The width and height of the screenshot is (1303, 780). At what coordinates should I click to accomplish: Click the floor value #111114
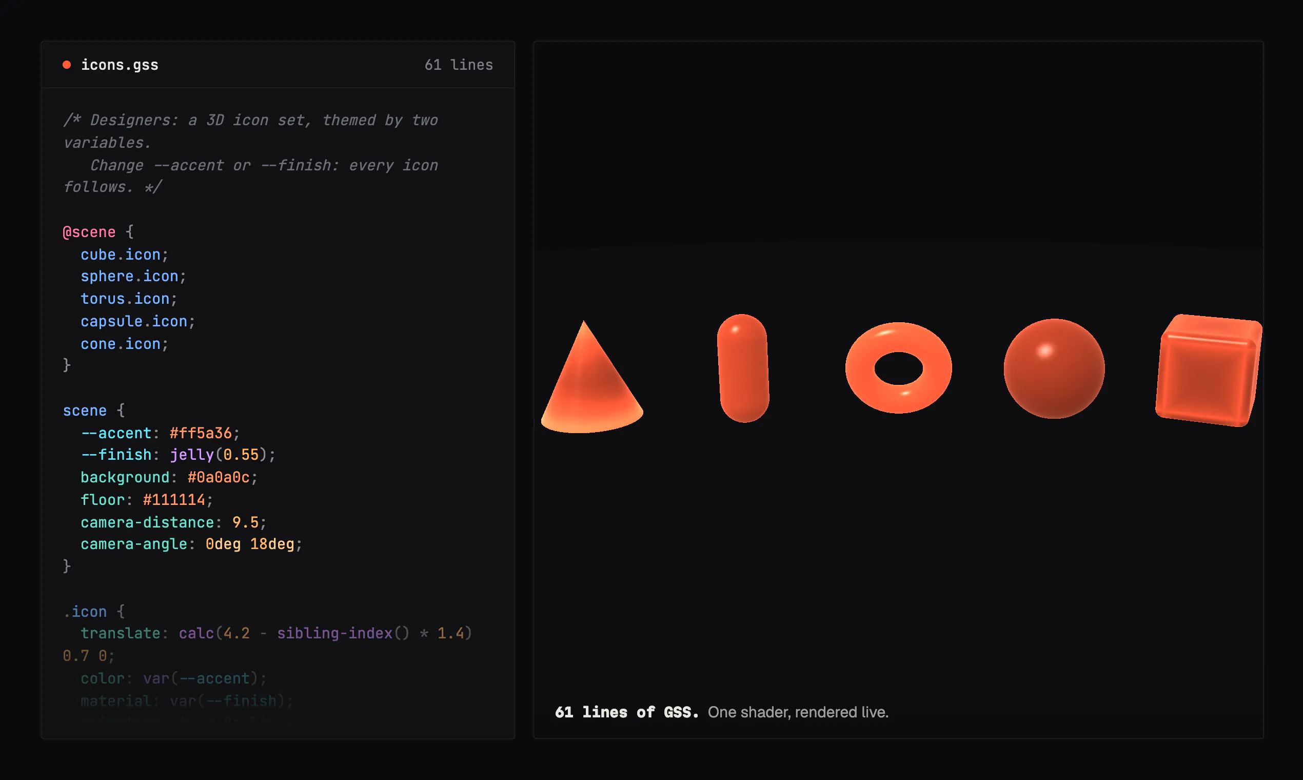[x=173, y=499]
